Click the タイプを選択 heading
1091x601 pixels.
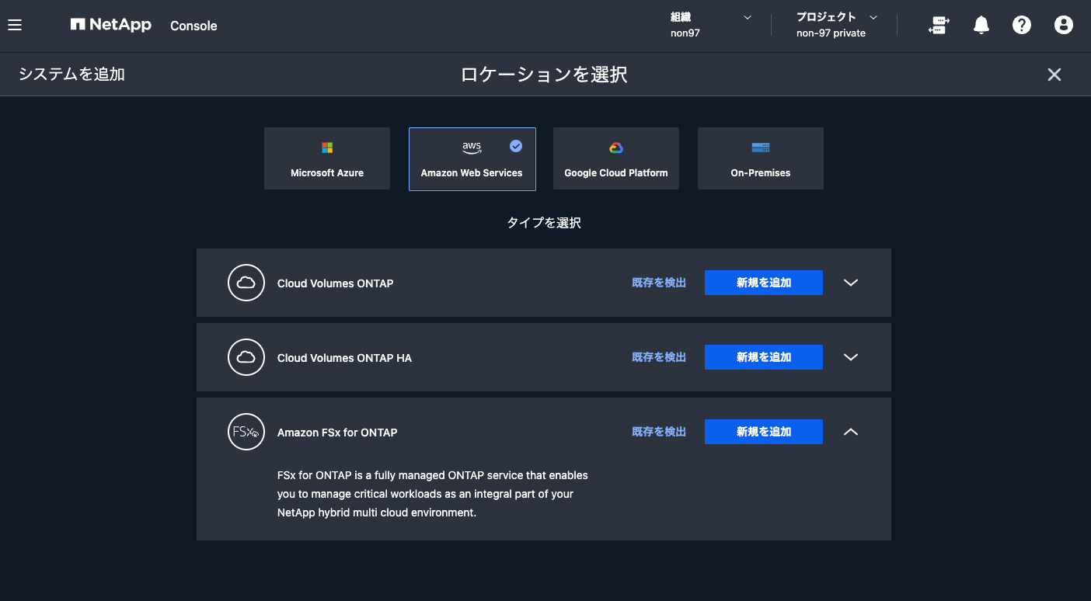544,223
